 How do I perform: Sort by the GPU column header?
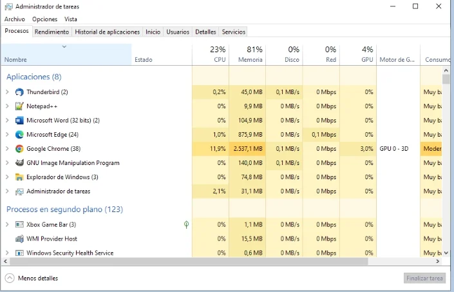click(x=358, y=55)
